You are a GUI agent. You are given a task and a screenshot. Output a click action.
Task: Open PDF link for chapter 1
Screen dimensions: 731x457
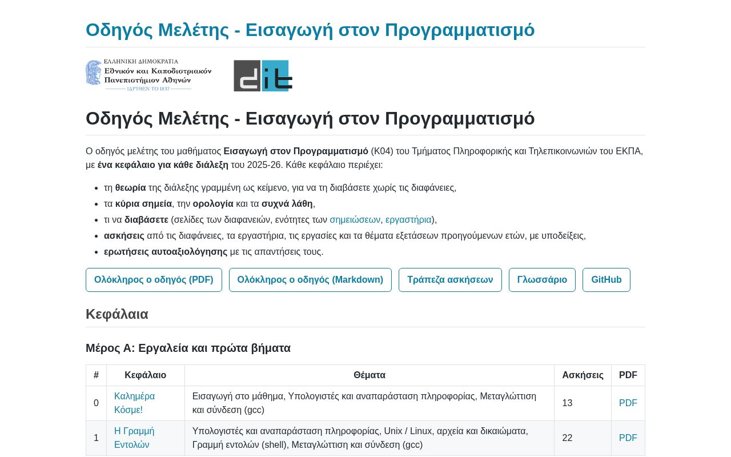point(628,438)
